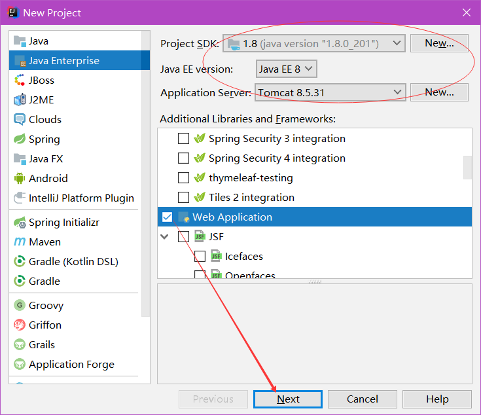Click the Next button
481x415 pixels.
pos(288,399)
